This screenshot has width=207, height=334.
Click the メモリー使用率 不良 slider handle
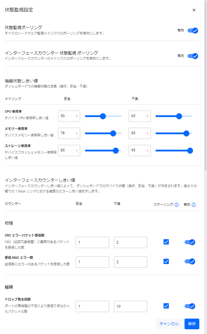[x=186, y=133]
